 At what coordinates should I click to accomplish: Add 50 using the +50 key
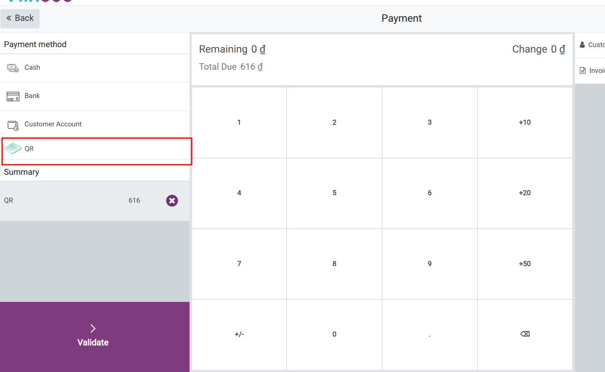coord(525,264)
